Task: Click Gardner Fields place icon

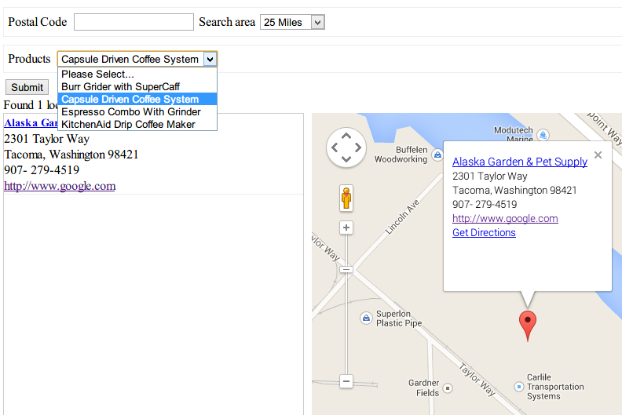Action: [x=448, y=388]
